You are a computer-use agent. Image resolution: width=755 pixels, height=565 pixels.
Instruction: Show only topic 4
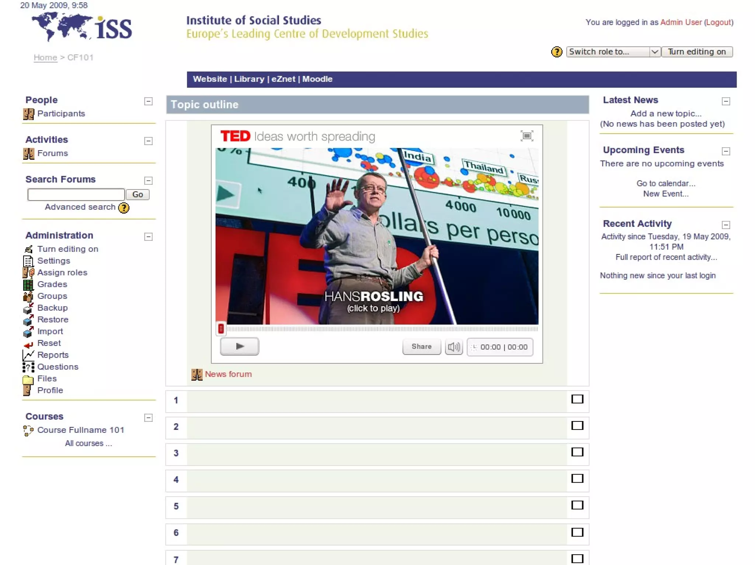click(577, 479)
